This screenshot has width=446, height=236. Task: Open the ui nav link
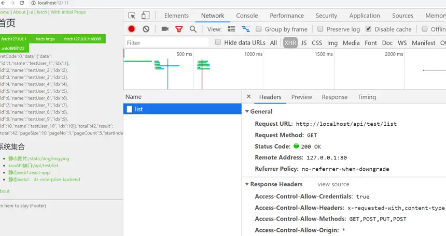tap(31, 12)
